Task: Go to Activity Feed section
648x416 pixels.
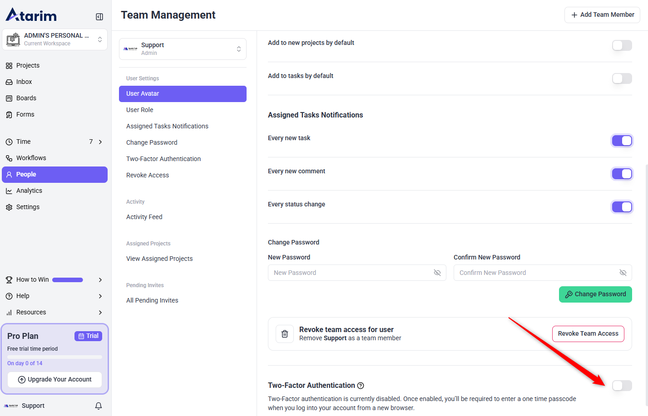Action: pos(144,217)
